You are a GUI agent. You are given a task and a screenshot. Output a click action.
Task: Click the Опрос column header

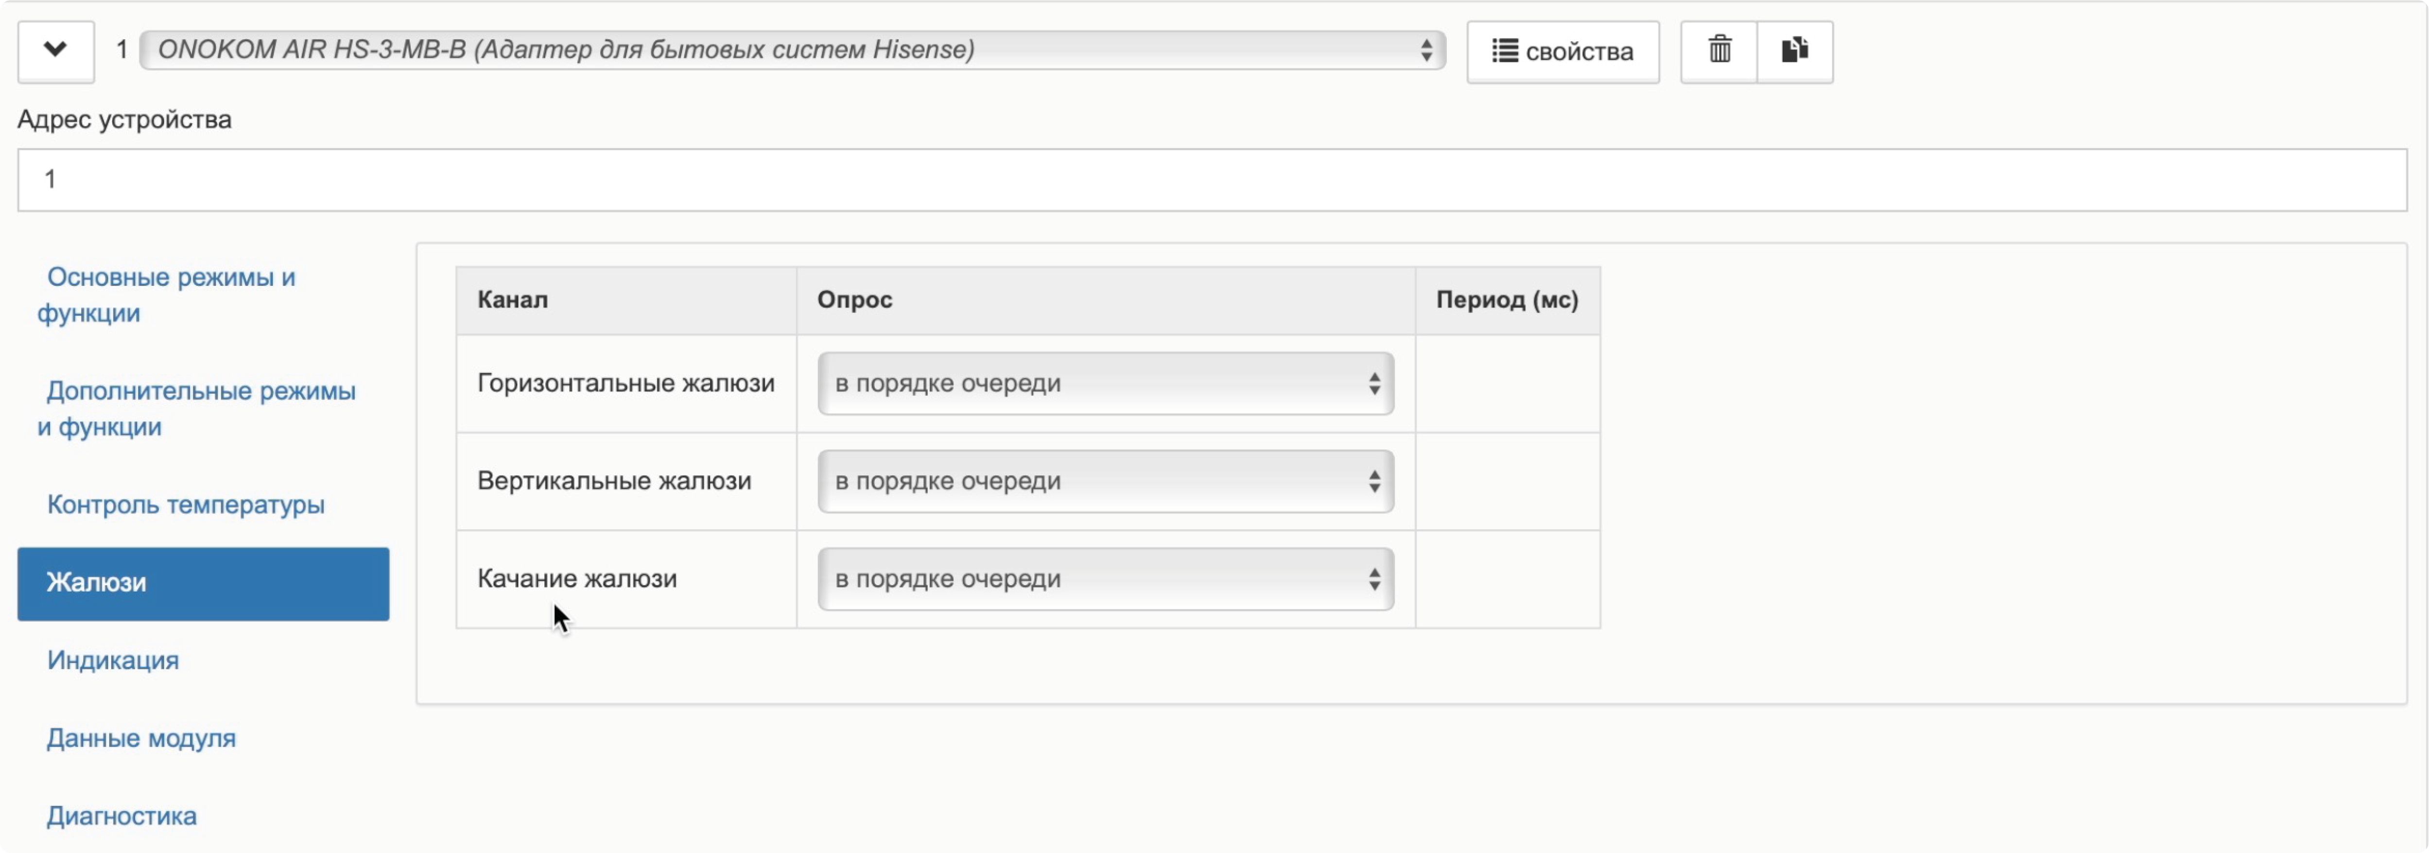coord(854,300)
